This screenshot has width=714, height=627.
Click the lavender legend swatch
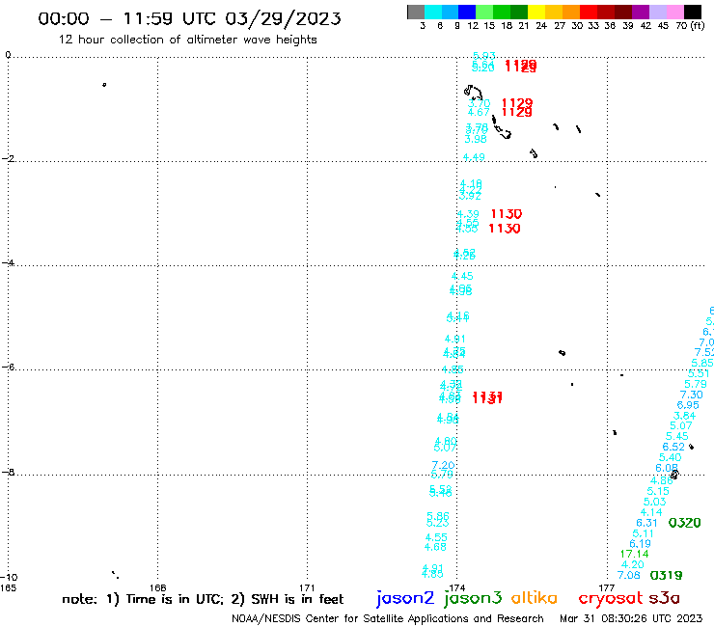tap(658, 12)
